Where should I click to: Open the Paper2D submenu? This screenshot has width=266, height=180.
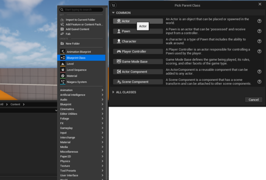pyautogui.click(x=82, y=157)
